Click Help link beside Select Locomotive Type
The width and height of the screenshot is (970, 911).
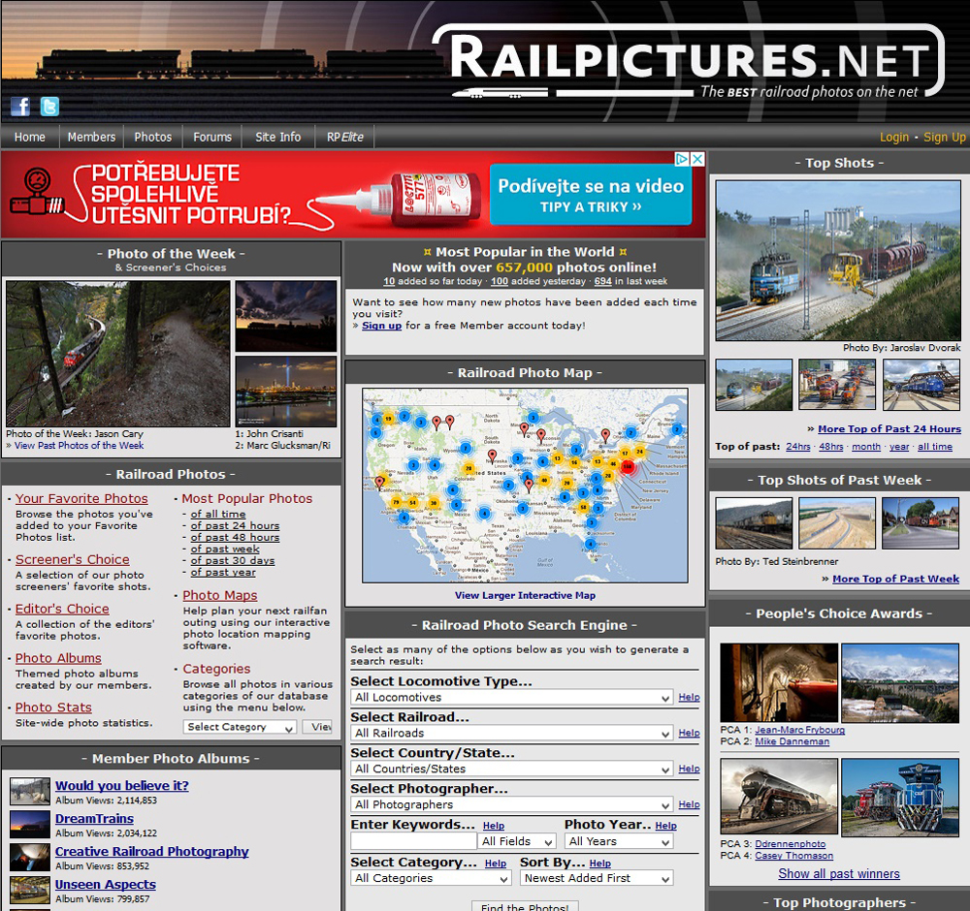coord(689,697)
